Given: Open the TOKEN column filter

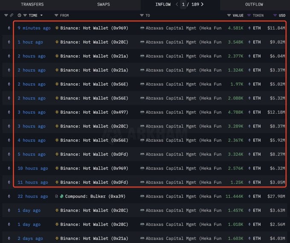Looking at the screenshot, I should pyautogui.click(x=249, y=15).
